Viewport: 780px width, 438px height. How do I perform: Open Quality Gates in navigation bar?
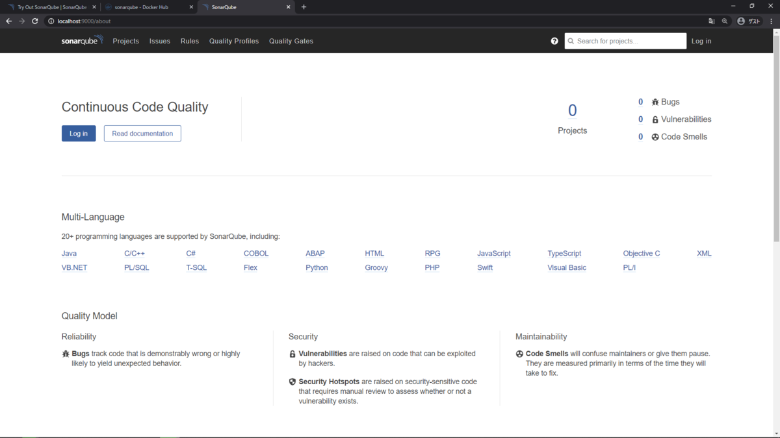291,41
